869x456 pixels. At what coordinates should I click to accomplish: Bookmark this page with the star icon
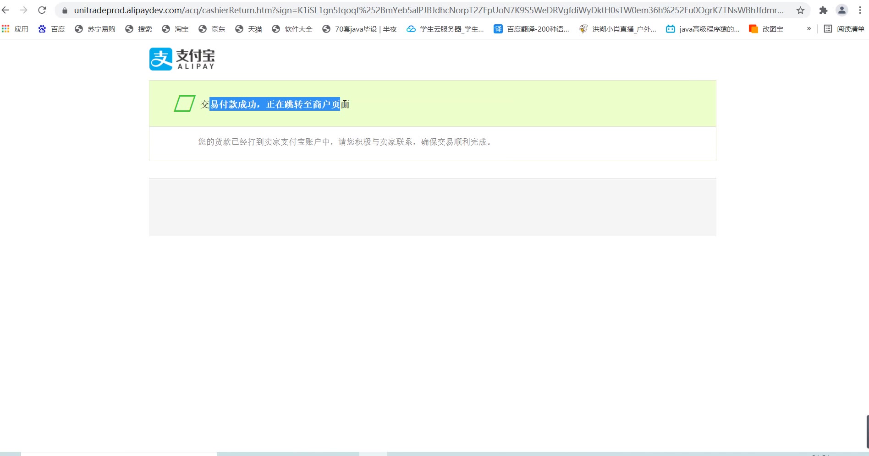[x=800, y=10]
